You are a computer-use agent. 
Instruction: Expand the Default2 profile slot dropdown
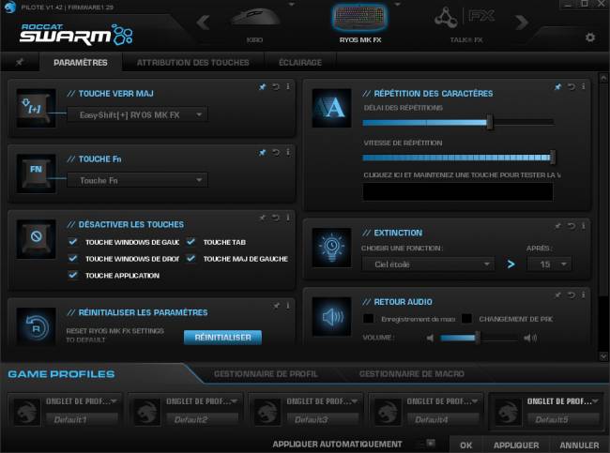[235, 400]
